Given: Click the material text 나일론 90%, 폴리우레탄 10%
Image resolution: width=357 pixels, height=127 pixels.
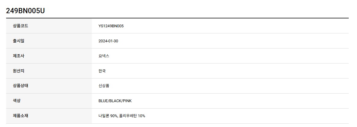Looking at the screenshot, I should click(x=122, y=116).
